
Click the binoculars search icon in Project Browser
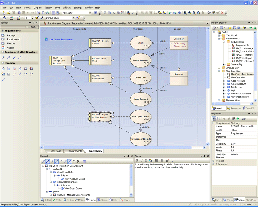point(245,28)
